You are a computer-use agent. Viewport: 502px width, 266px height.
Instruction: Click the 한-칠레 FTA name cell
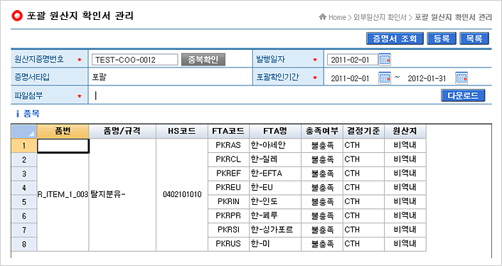pyautogui.click(x=275, y=160)
